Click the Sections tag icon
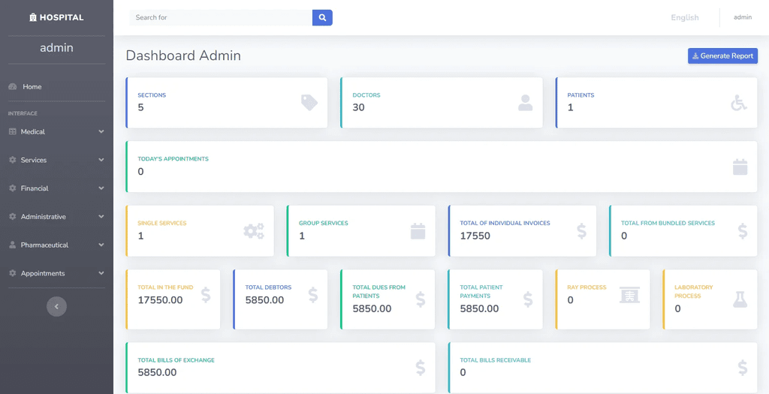769x394 pixels. [x=309, y=102]
